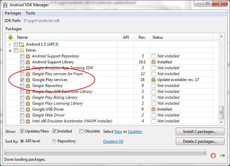Click the Android 1.5 (API 3) platform icon
Image resolution: width=230 pixels, height=166 pixels.
(22, 44)
